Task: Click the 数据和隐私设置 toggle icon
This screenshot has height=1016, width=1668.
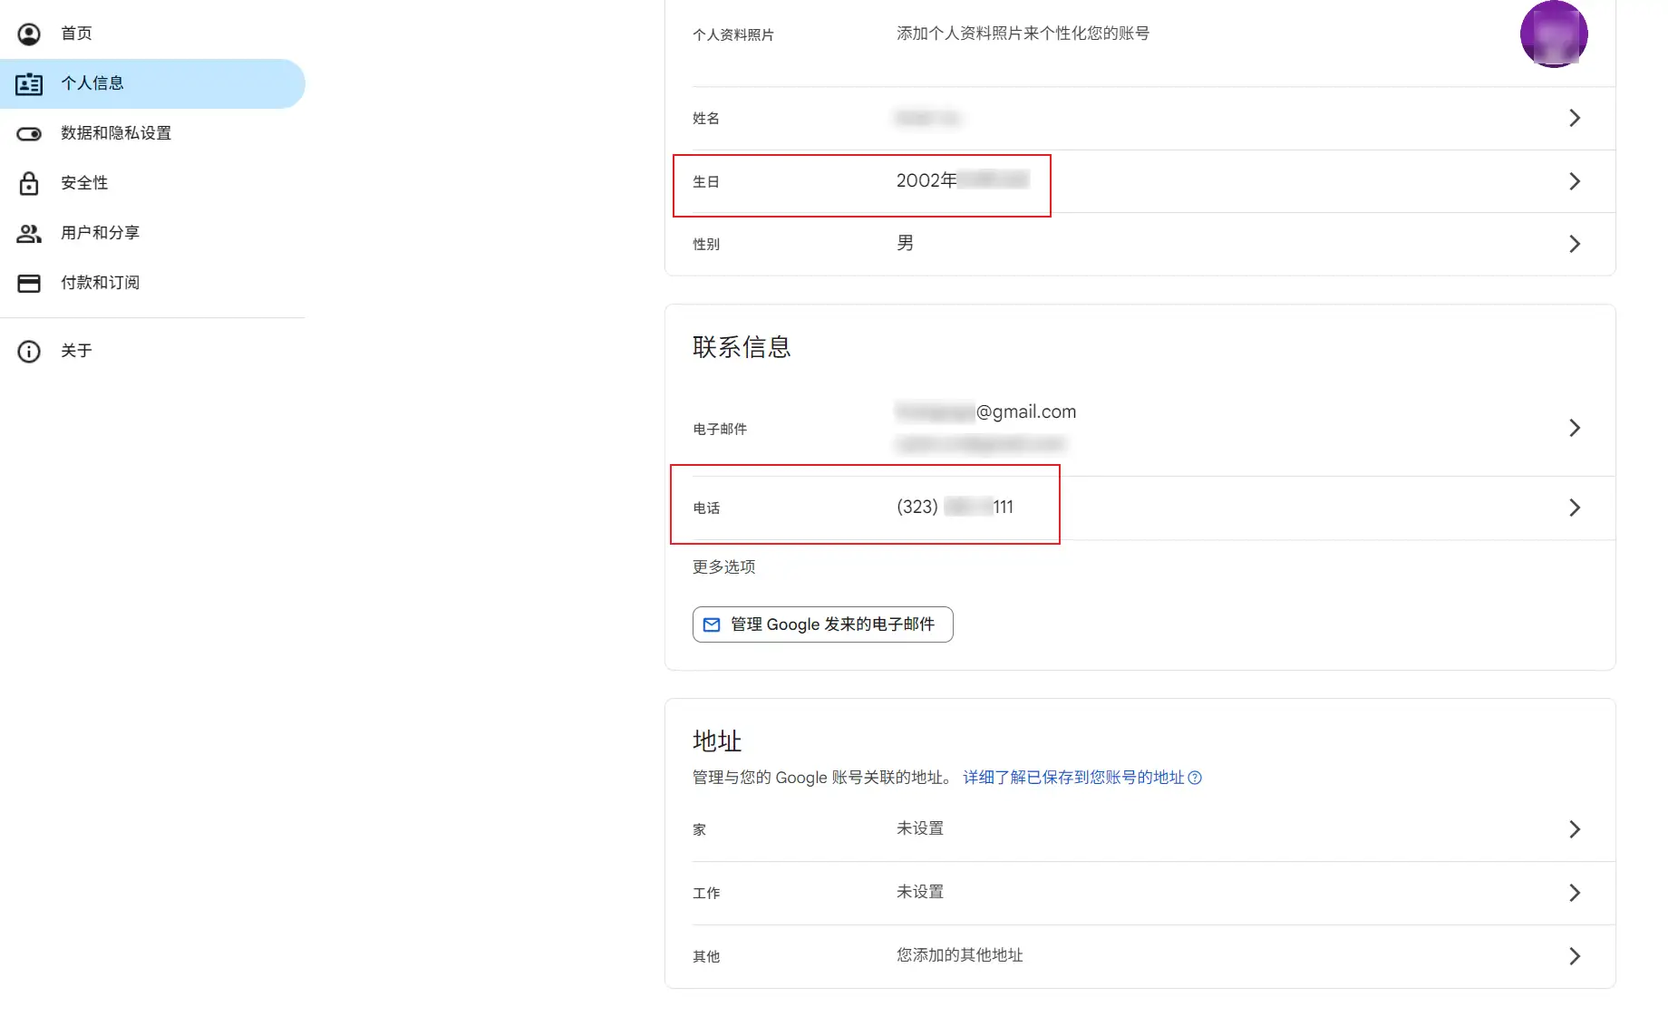Action: tap(29, 134)
